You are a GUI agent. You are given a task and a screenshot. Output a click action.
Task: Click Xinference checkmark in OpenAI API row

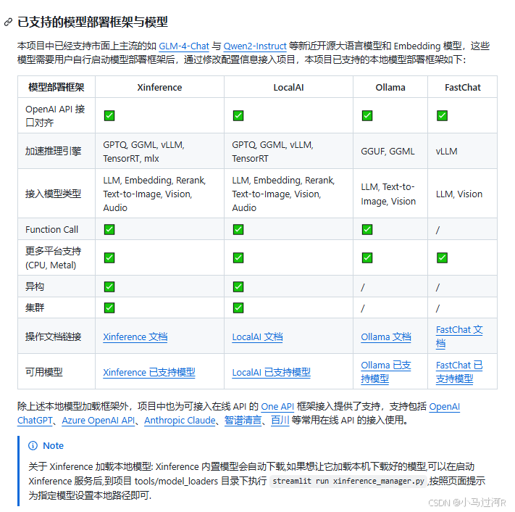[x=109, y=116]
